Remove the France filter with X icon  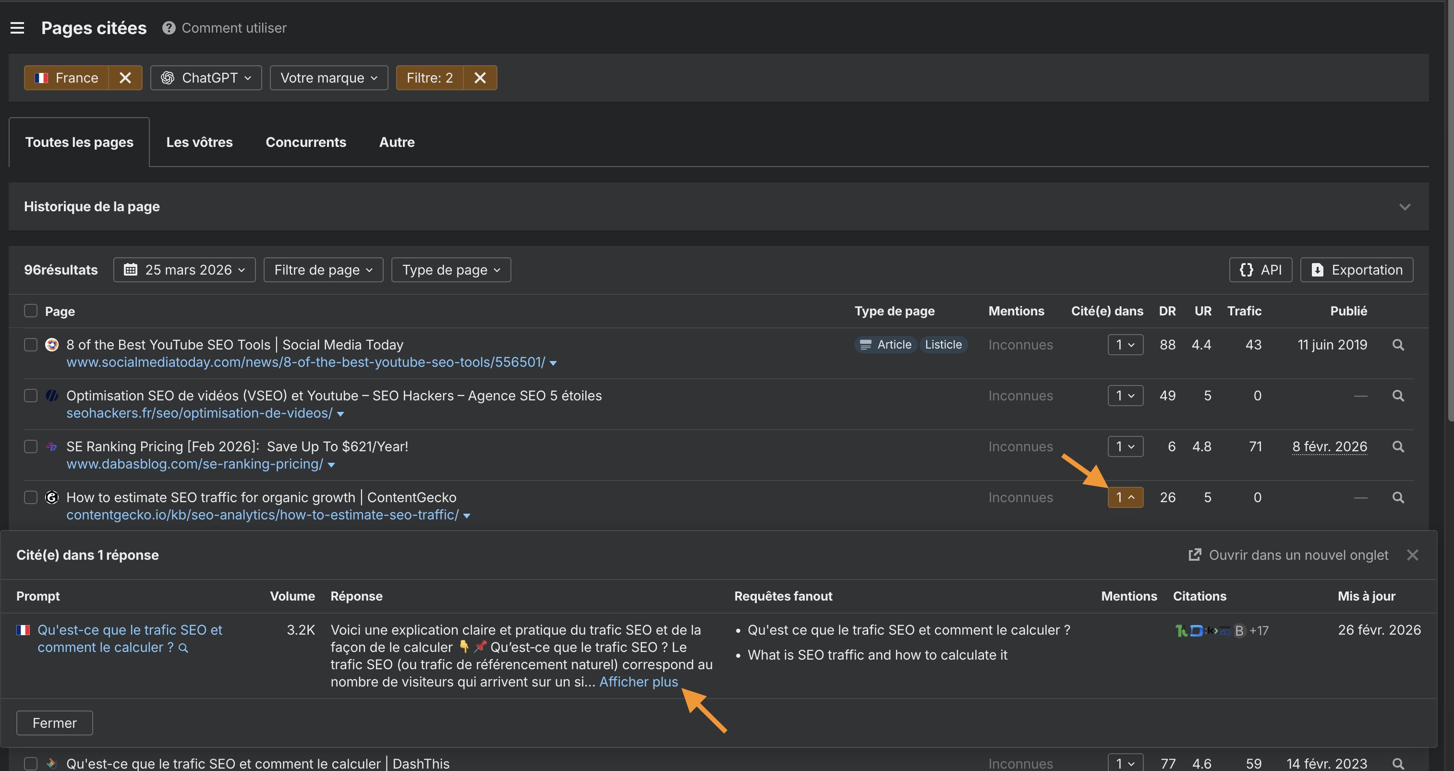[x=125, y=78]
